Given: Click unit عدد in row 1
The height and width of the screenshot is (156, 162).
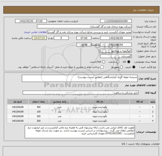Looking at the screenshot, I should pyautogui.click(x=60, y=107).
